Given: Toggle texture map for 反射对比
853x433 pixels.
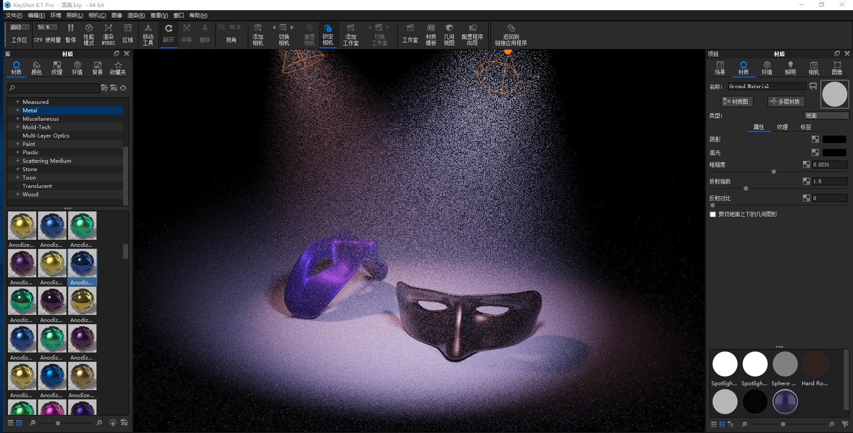Looking at the screenshot, I should (807, 198).
